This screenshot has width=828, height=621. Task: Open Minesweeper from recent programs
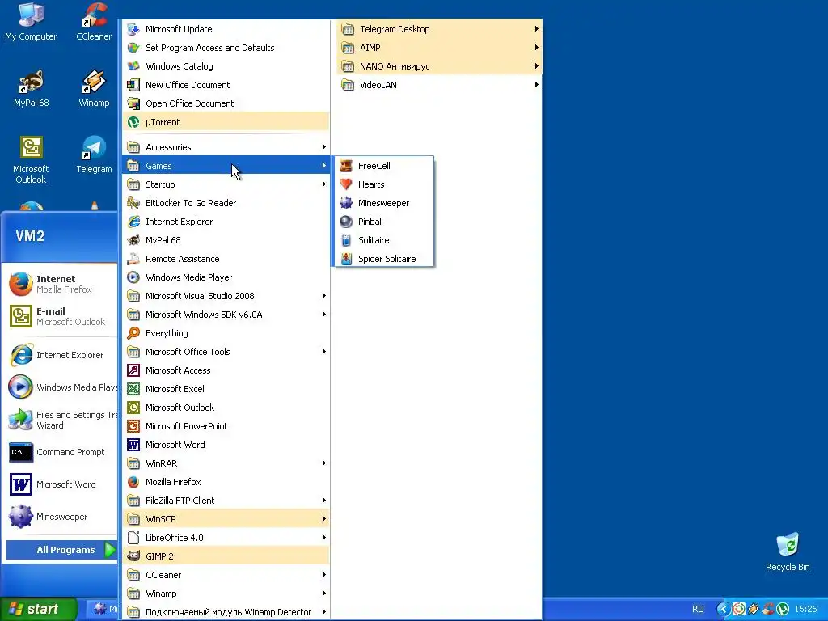[60, 517]
